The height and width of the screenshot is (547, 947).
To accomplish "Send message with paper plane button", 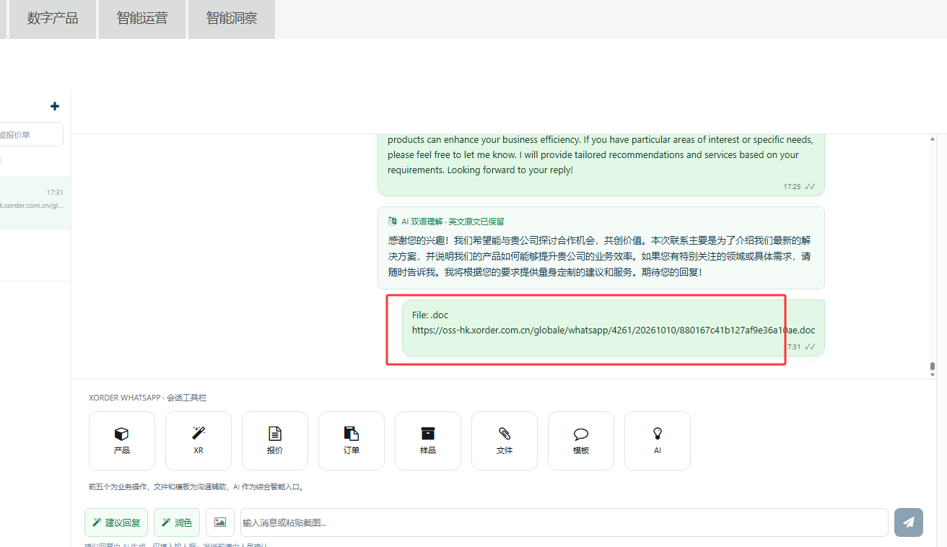I will [x=909, y=522].
